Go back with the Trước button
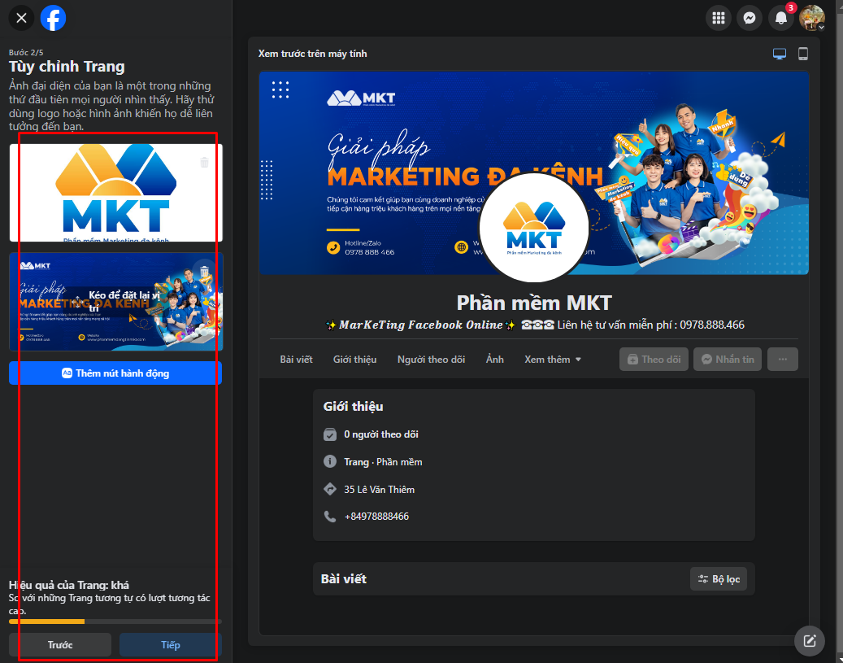This screenshot has height=663, width=843. [x=60, y=645]
